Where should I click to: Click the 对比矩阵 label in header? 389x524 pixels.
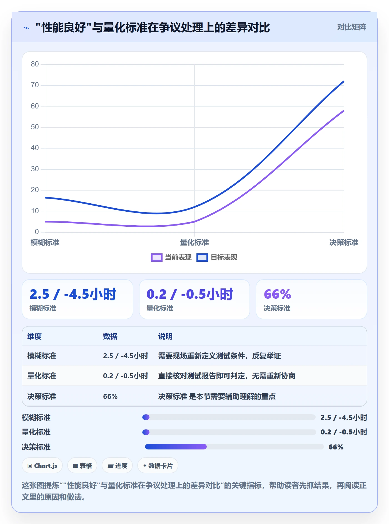pos(351,27)
